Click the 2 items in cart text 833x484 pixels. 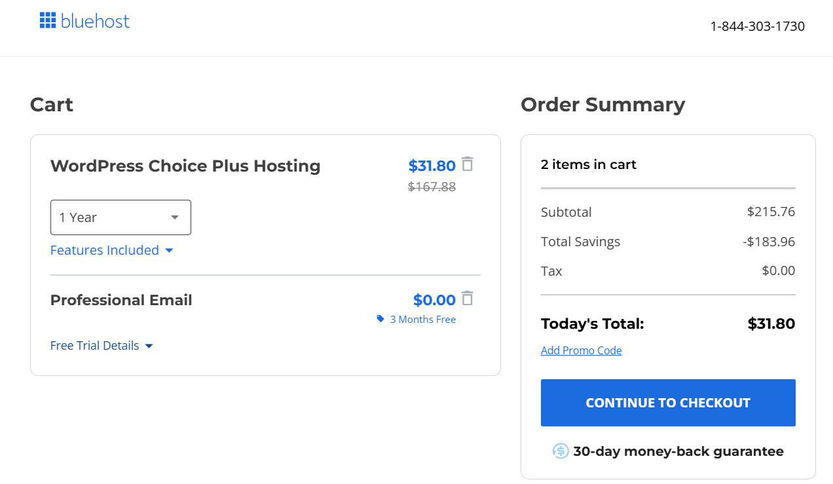[x=589, y=164]
